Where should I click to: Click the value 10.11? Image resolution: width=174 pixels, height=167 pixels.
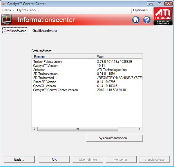pyautogui.click(x=101, y=66)
